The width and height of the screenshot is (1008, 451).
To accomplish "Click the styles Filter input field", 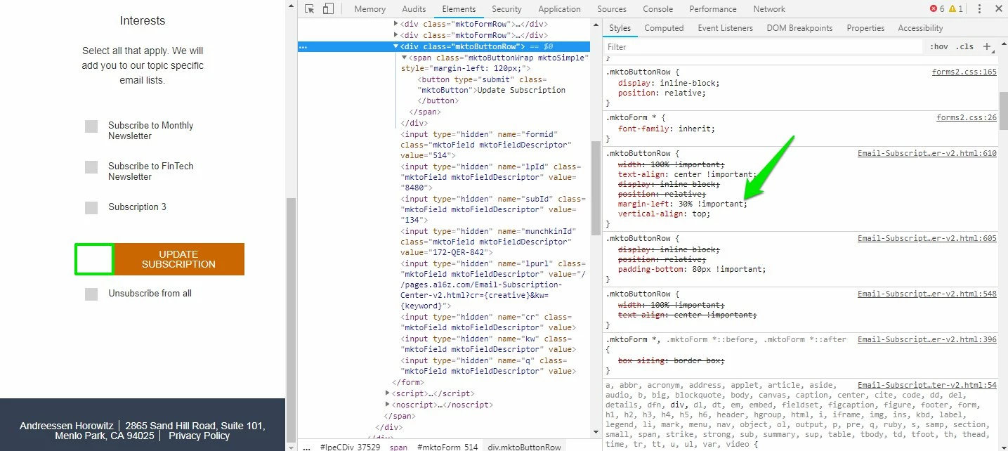I will (763, 46).
